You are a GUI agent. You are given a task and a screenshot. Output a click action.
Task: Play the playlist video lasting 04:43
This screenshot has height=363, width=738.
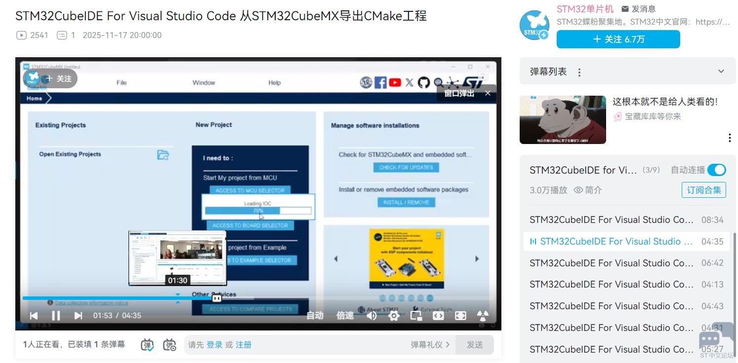626,306
